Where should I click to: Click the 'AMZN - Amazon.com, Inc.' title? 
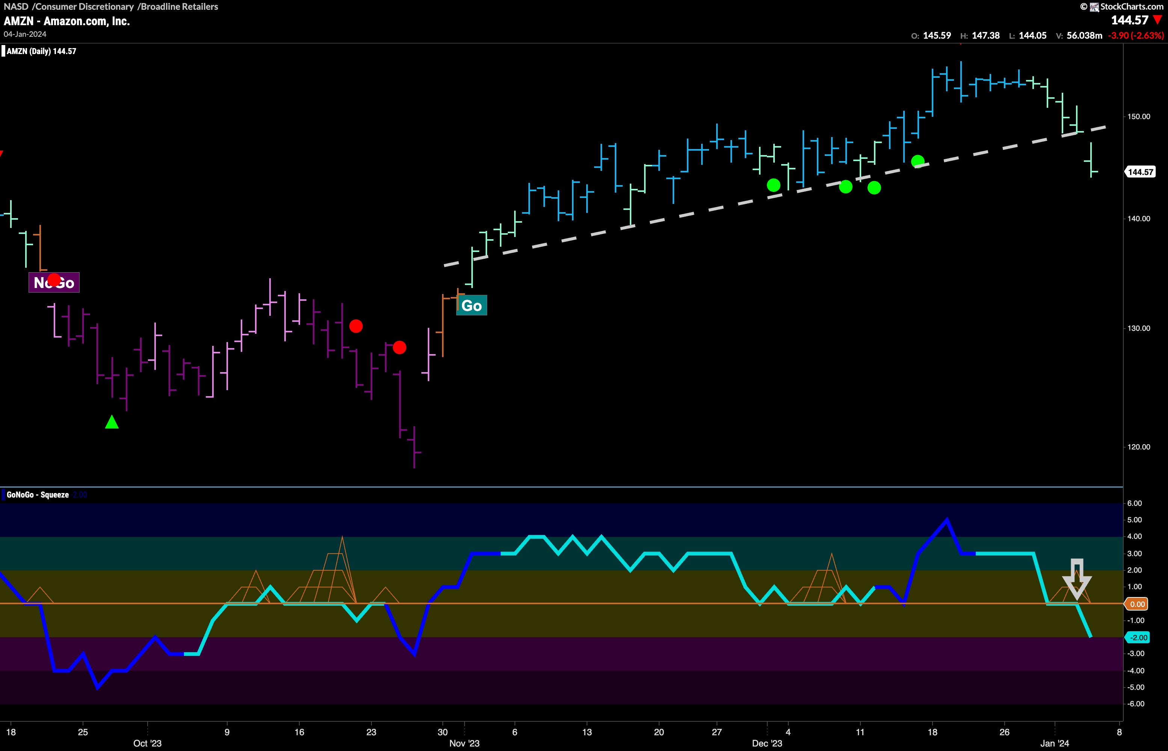click(67, 21)
